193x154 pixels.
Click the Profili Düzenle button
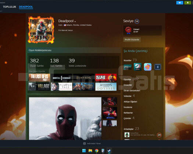point(132,40)
